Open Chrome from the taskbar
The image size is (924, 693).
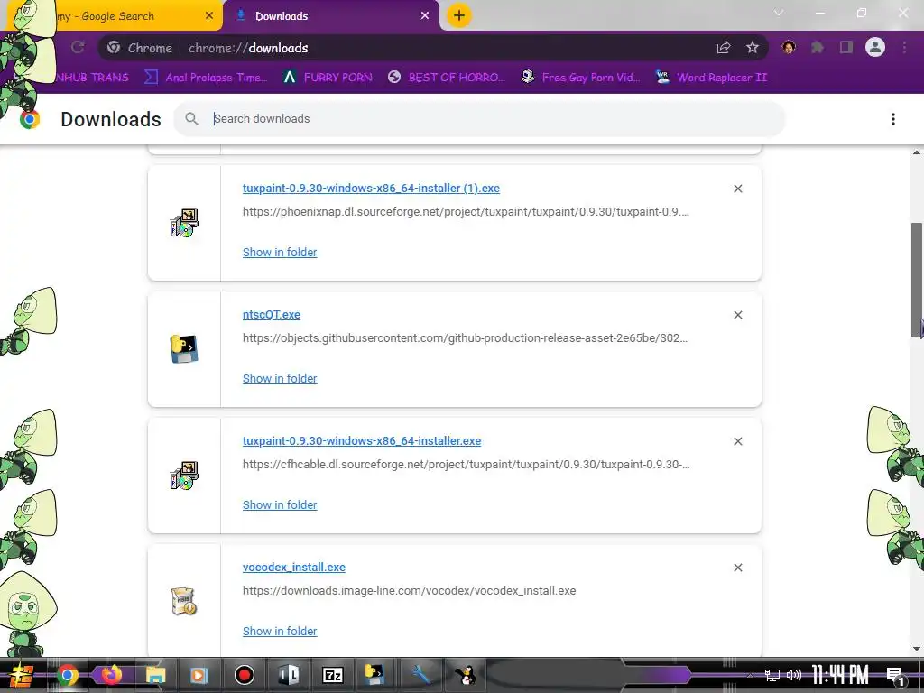click(67, 675)
